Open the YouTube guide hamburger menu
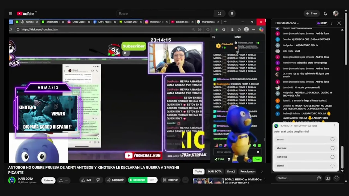This screenshot has width=349, height=196. click(10, 14)
